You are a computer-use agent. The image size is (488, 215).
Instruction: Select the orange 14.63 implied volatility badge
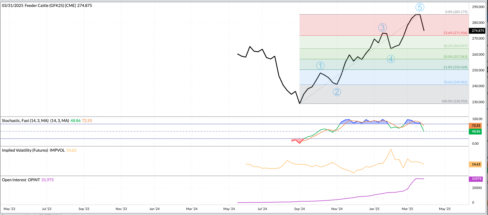[x=476, y=164]
